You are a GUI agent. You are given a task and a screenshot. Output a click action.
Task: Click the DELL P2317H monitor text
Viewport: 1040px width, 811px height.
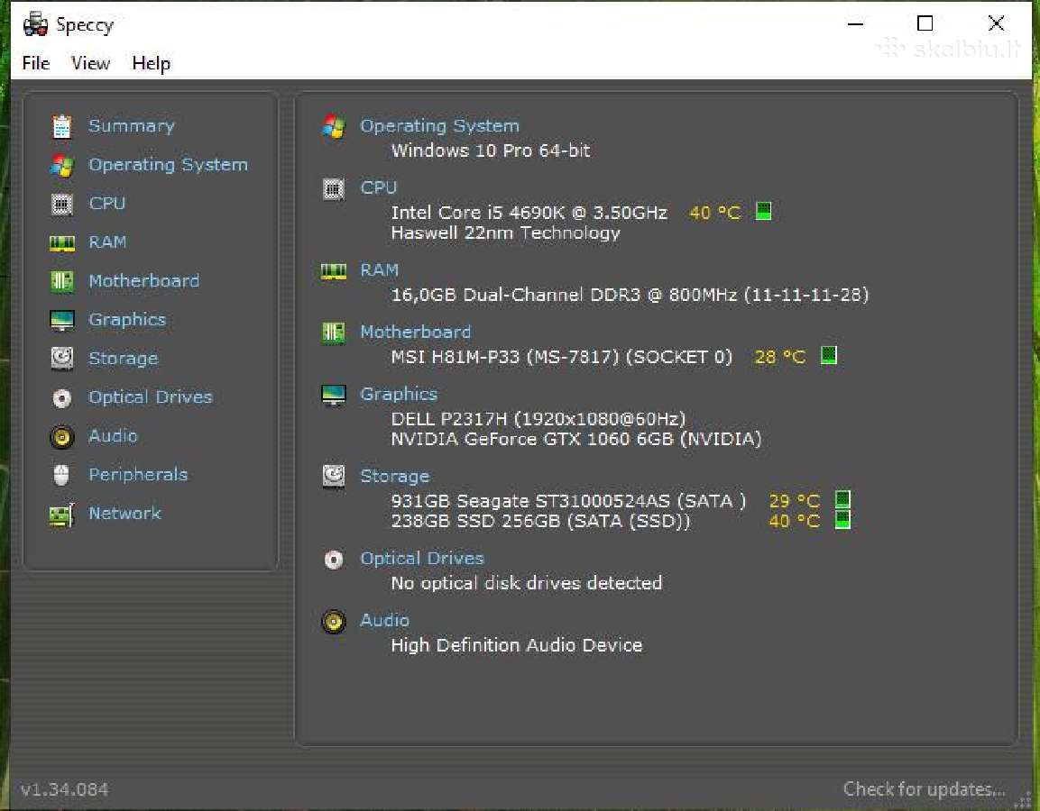tap(538, 419)
